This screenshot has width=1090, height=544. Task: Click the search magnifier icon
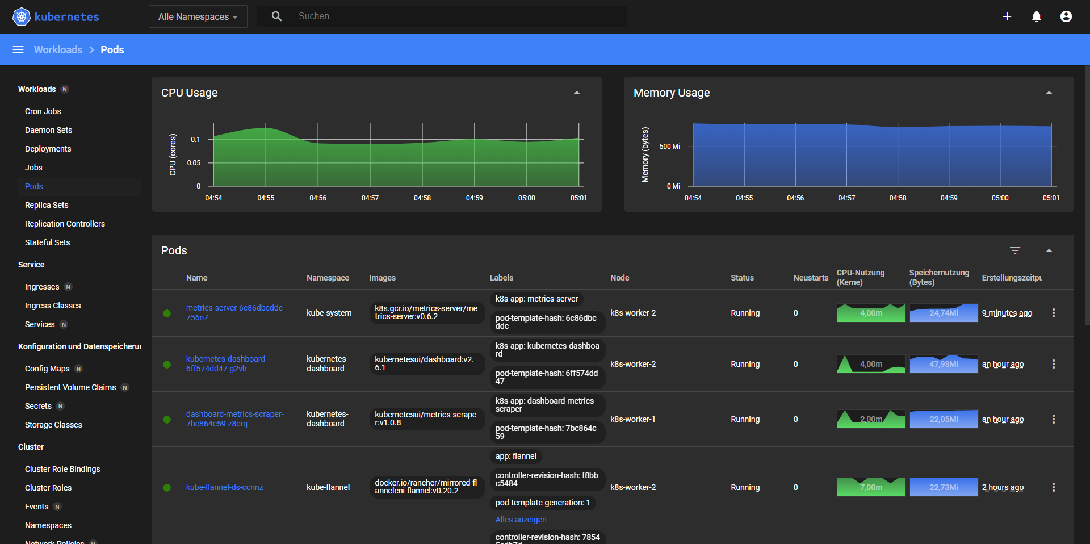tap(276, 16)
